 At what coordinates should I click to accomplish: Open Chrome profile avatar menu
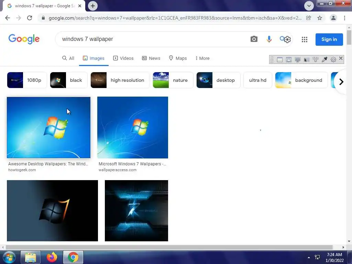(333, 18)
